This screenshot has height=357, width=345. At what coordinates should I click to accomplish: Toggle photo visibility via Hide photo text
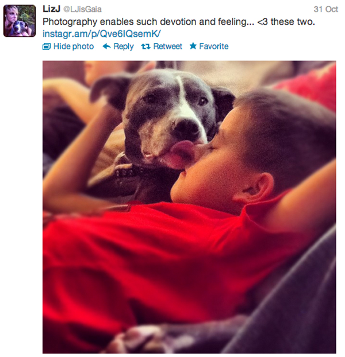(74, 46)
